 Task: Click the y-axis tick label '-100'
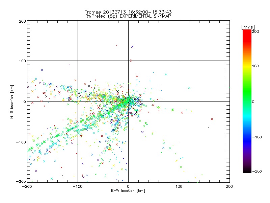click(x=21, y=142)
